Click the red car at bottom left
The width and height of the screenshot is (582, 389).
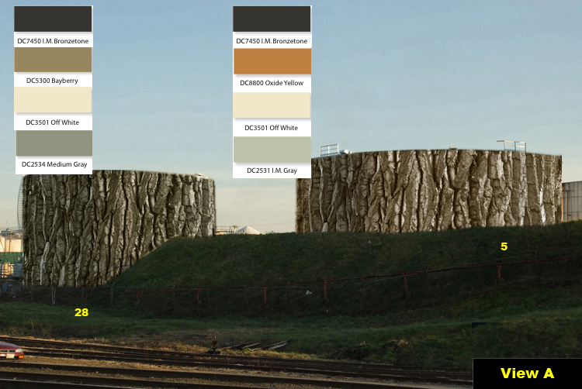tap(10, 350)
